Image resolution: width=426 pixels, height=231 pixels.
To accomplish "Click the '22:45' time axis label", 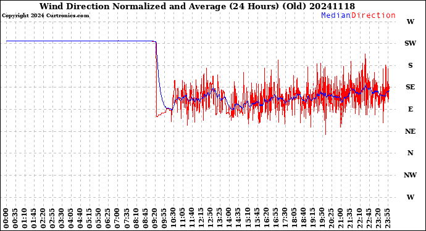I will [369, 218].
